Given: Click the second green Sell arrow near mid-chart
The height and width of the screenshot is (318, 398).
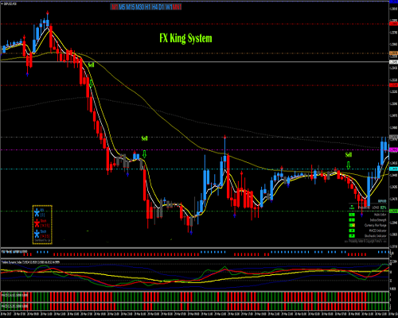Looking at the screenshot, I should coord(144,154).
